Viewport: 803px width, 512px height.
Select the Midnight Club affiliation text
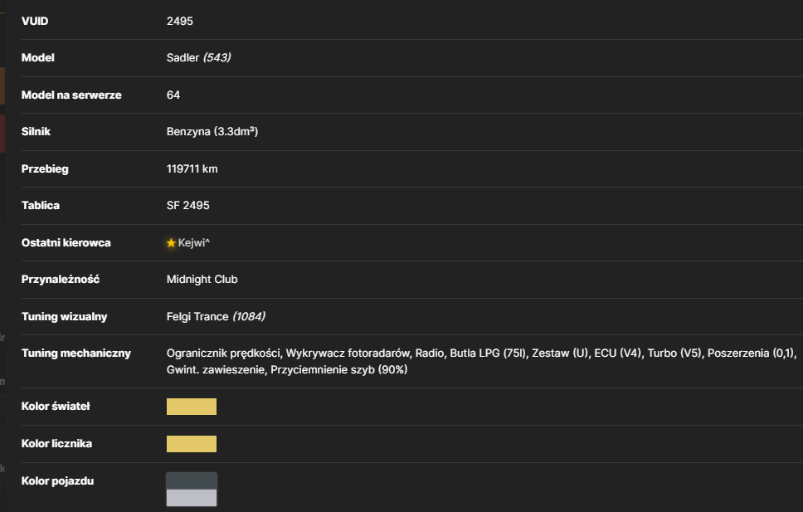202,280
